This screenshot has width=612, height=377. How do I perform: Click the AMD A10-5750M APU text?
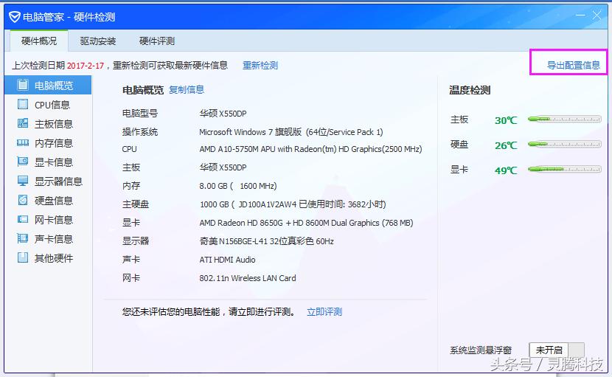pos(237,149)
